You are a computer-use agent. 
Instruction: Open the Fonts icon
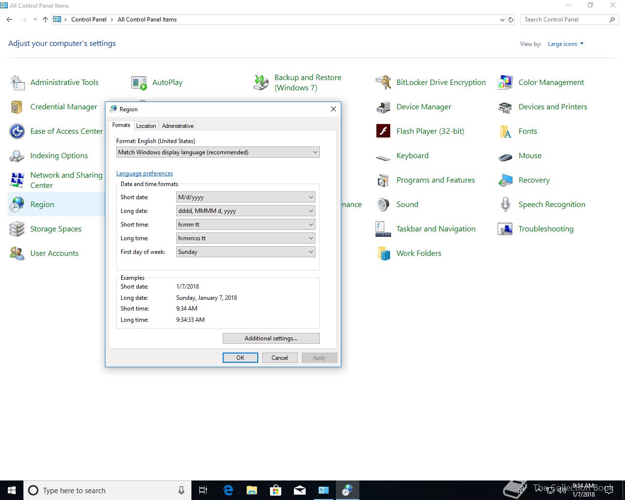click(x=505, y=131)
